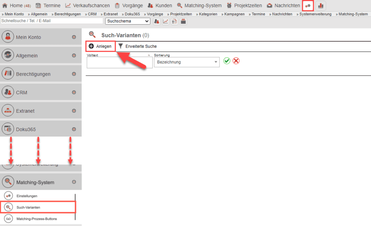Open the Suchschema dropdown
Viewport: 371px width, 226px height.
click(x=128, y=21)
